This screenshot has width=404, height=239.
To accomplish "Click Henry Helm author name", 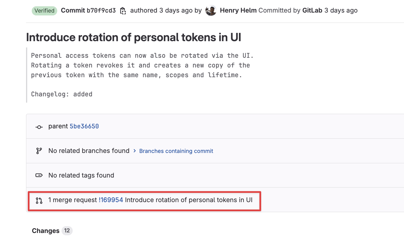I will (238, 10).
